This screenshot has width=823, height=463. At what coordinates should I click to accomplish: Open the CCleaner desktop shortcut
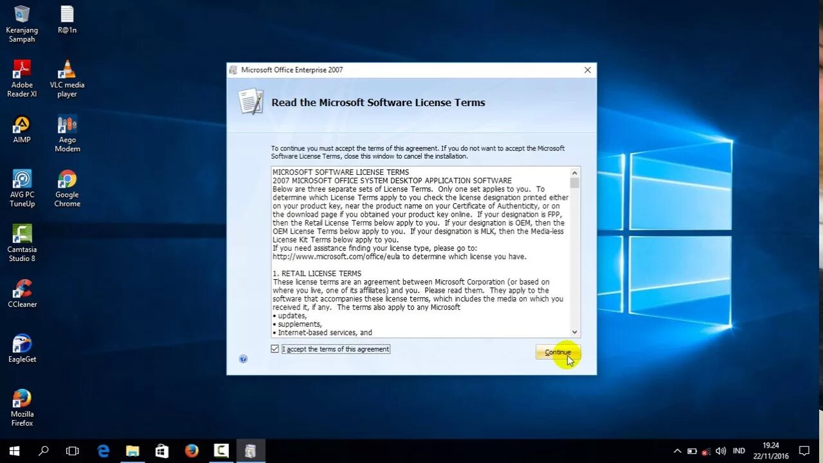(22, 294)
